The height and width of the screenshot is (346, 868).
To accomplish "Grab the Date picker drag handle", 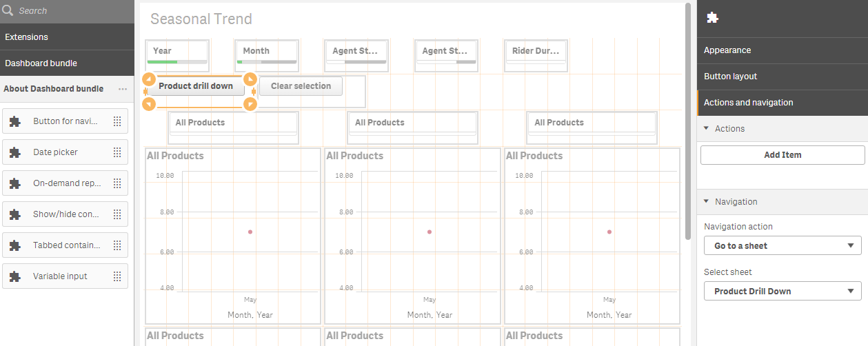I will pos(117,152).
